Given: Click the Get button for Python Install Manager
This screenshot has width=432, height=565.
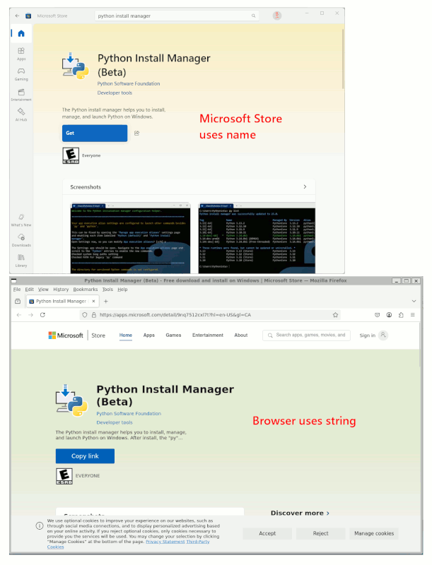Looking at the screenshot, I should click(x=95, y=133).
